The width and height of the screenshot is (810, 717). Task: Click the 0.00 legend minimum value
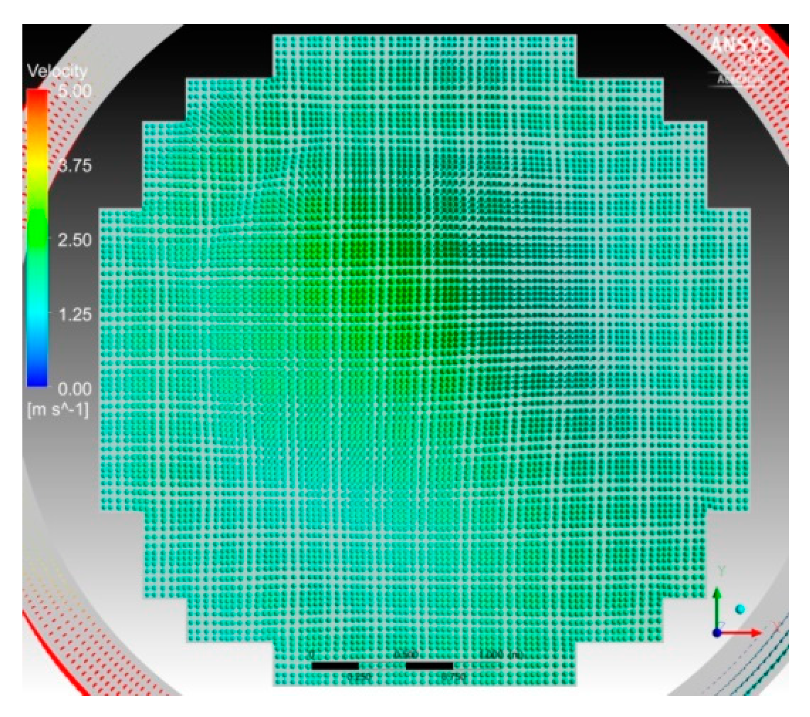coord(74,389)
